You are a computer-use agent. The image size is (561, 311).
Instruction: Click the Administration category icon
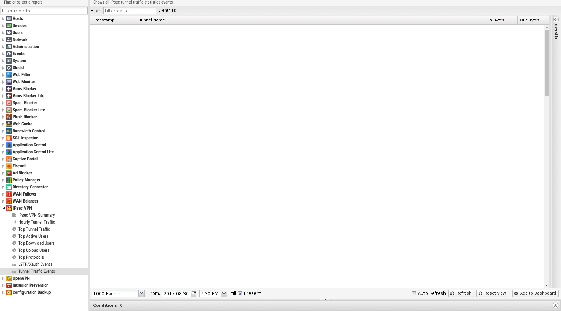click(x=9, y=47)
